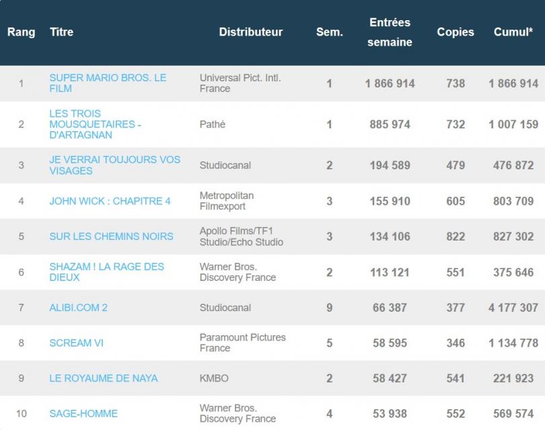Open JE VERRAI TOUJOURS VOS VISAGES link

pos(114,165)
